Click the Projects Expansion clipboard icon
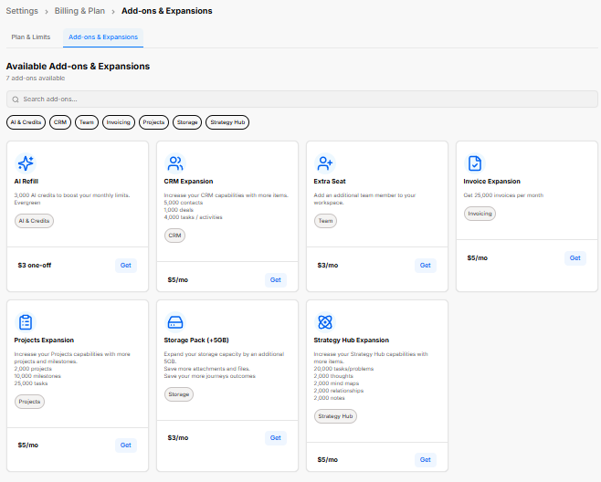 point(26,322)
